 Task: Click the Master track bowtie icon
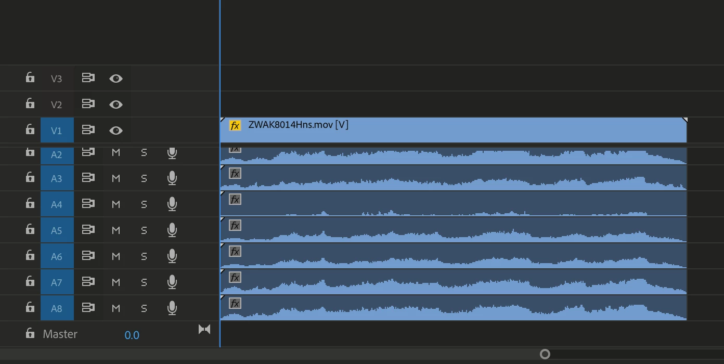tap(204, 330)
